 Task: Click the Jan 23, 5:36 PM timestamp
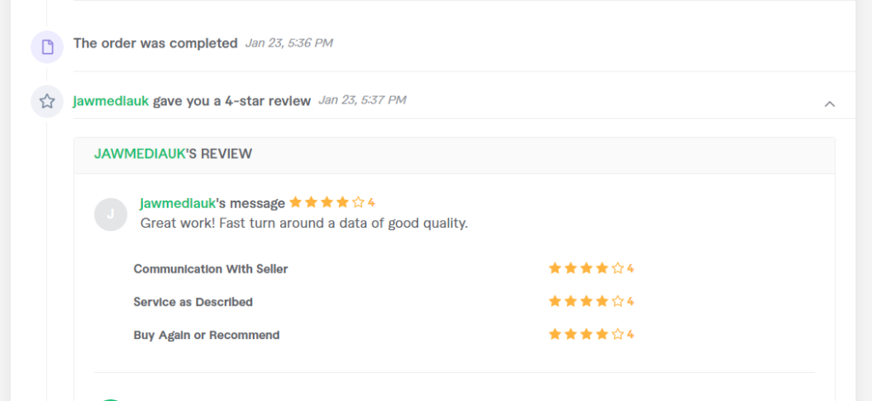(289, 42)
